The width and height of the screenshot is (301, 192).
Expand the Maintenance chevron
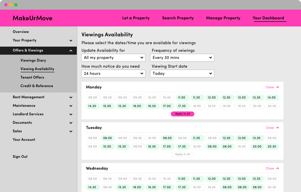point(71,106)
